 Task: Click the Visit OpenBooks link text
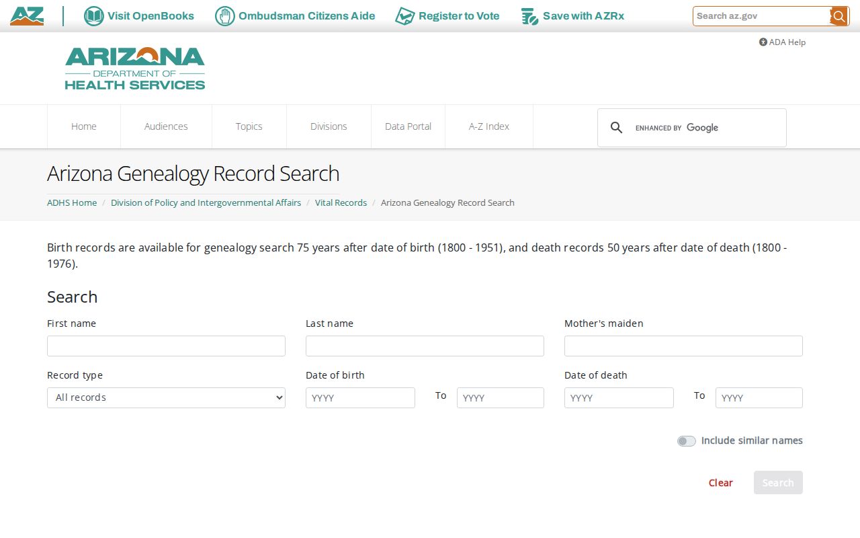[150, 16]
